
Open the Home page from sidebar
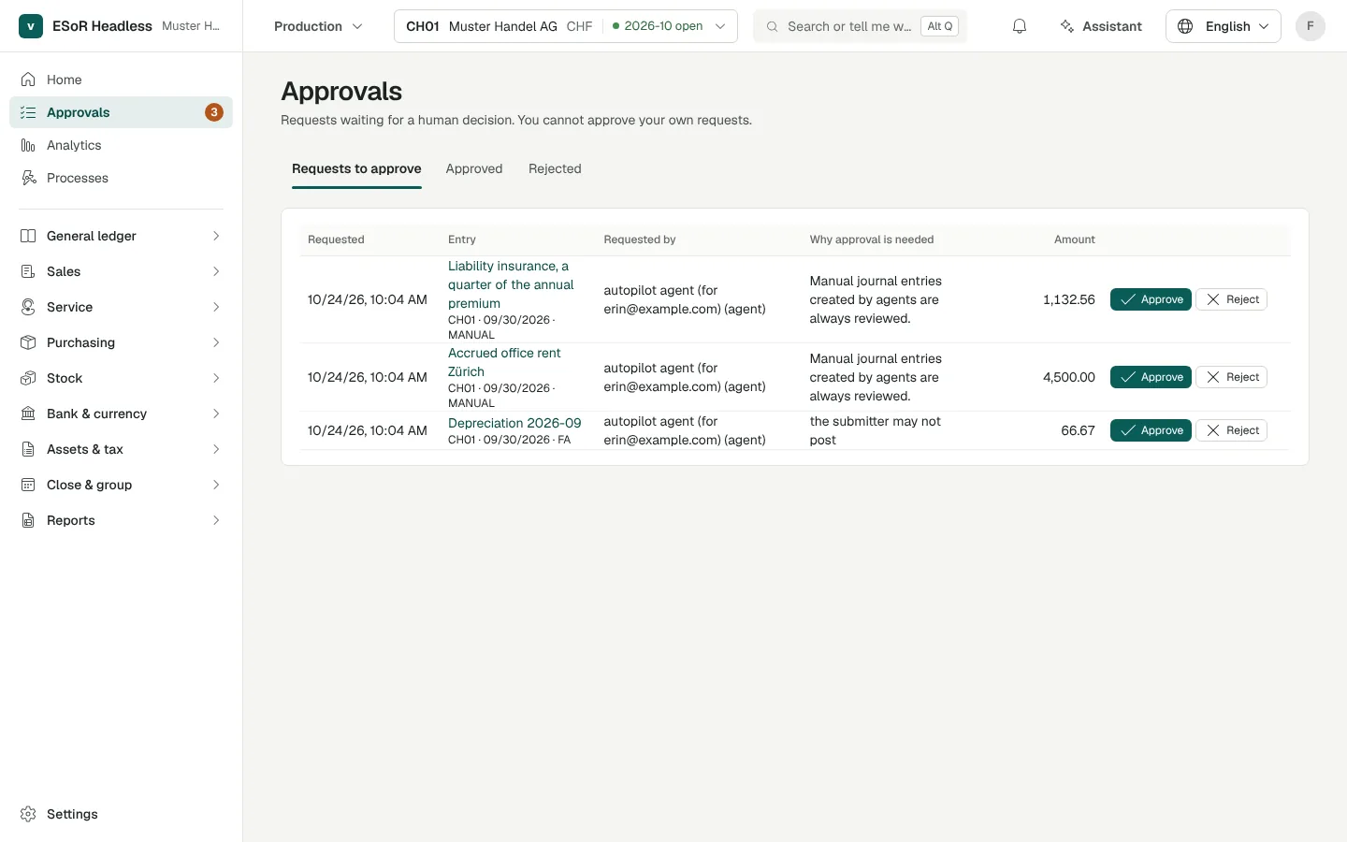click(121, 80)
